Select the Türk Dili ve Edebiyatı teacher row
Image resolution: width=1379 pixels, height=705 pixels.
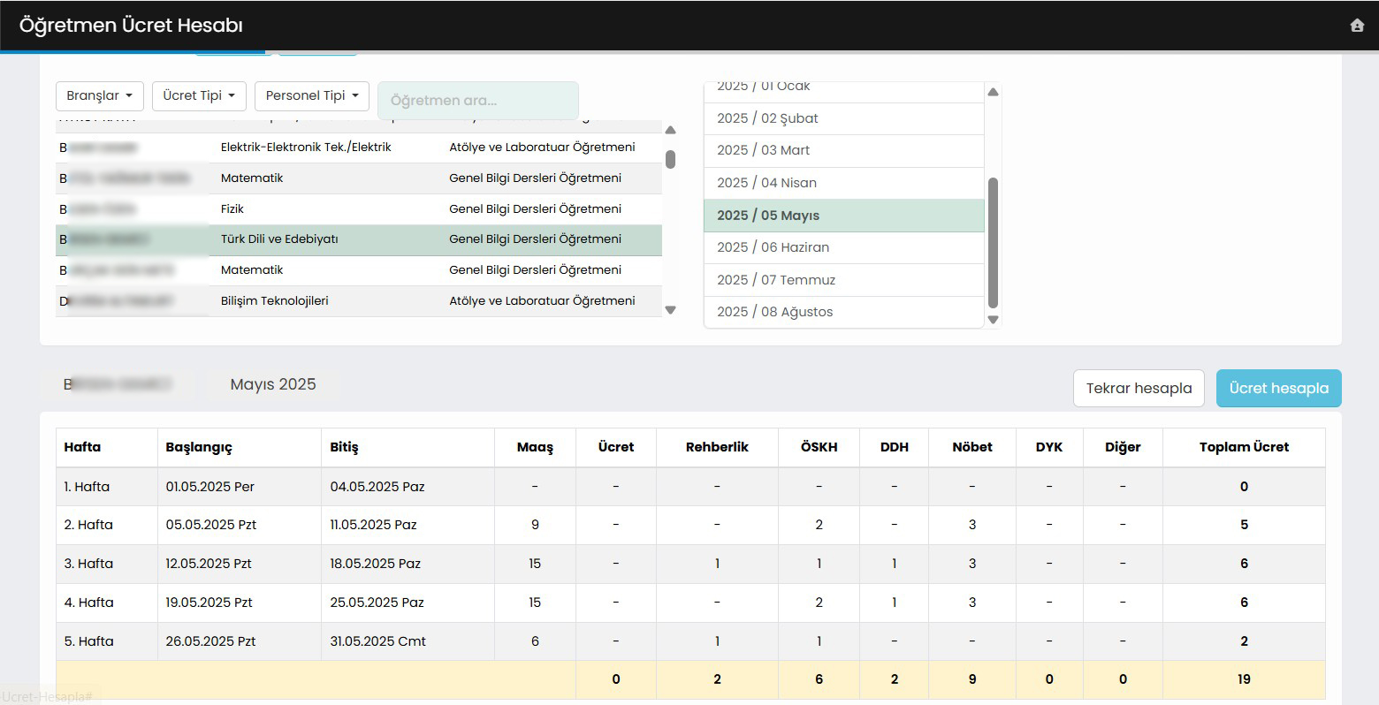(x=359, y=239)
